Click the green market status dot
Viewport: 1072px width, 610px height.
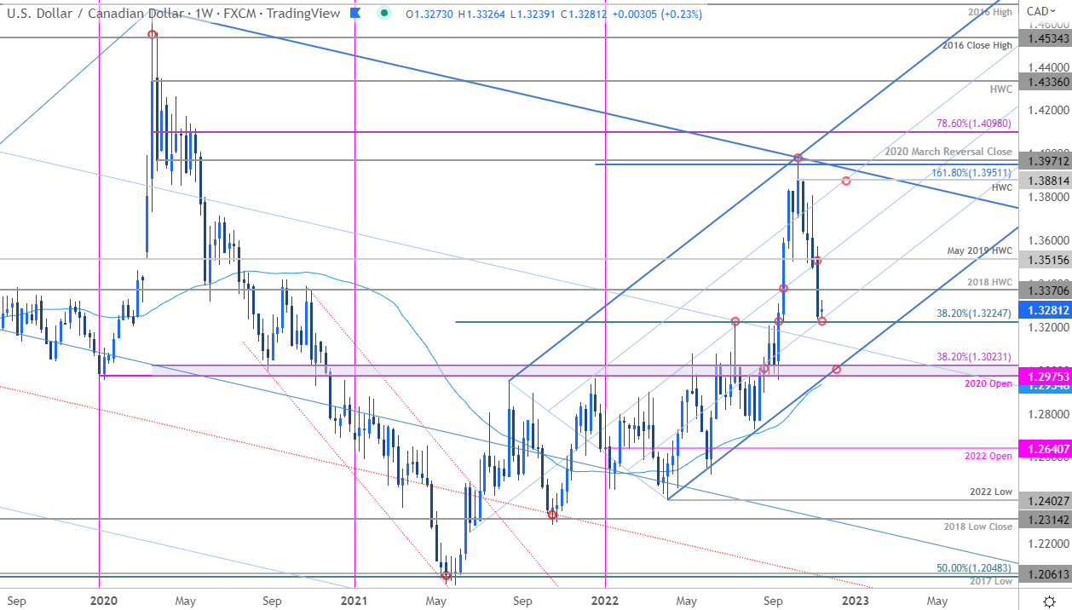pyautogui.click(x=385, y=13)
